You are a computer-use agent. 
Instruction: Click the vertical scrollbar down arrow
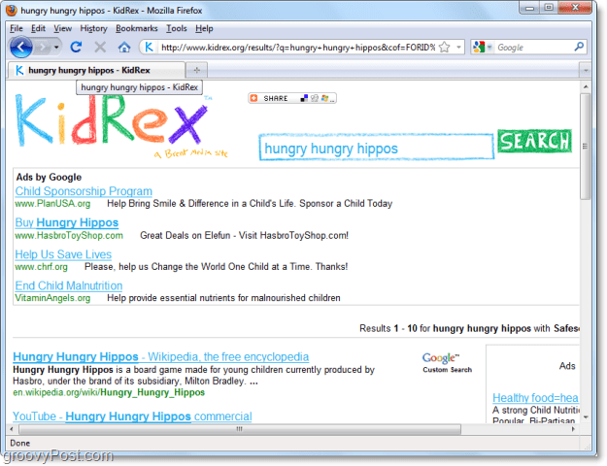[586, 417]
